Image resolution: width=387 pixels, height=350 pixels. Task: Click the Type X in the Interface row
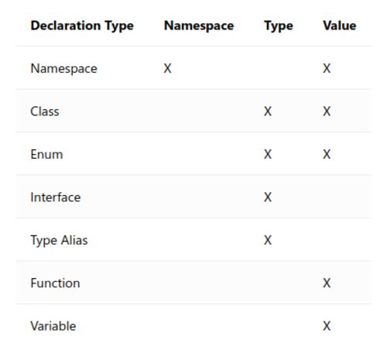point(268,197)
